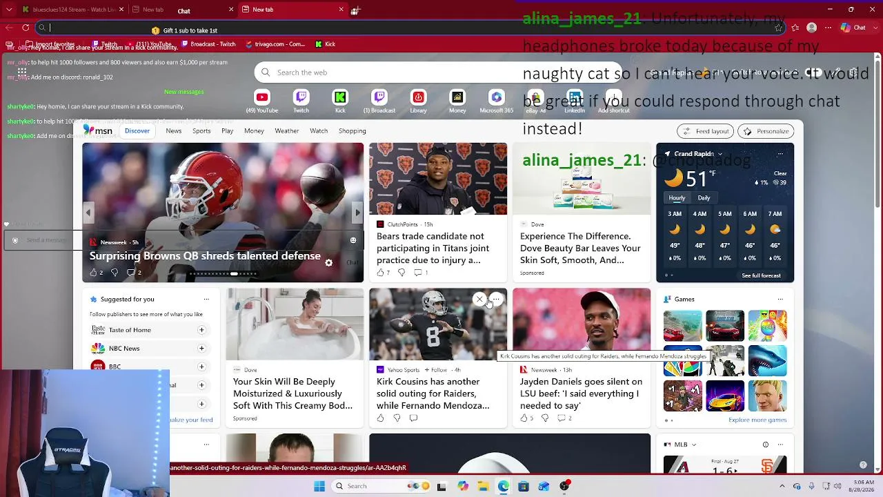Viewport: 883px width, 497px height.
Task: Open the Surprising Browns QB story
Action: pos(205,256)
